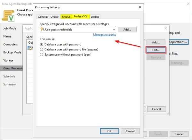The image size is (192, 140).
Task: Open the Manage accounts link
Action: pyautogui.click(x=104, y=35)
